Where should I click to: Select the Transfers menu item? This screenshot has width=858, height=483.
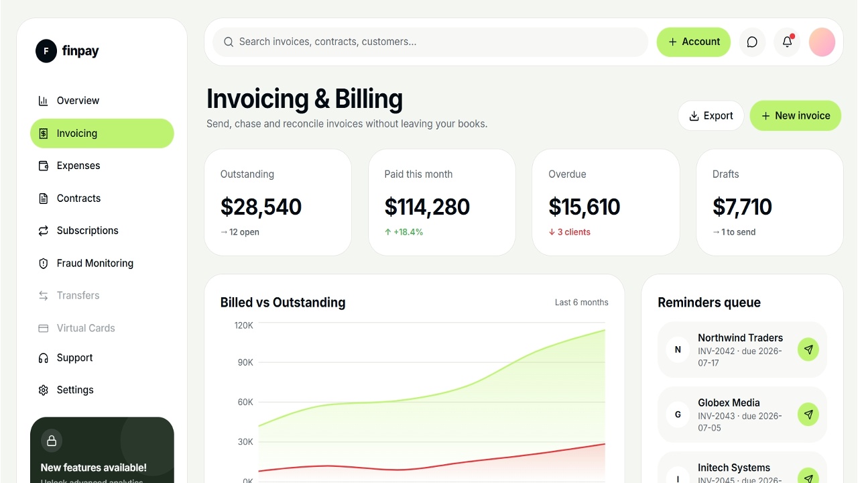click(x=102, y=296)
